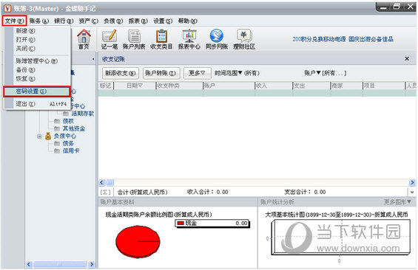Open 账簿管理中心 from the file menu

coord(37,60)
